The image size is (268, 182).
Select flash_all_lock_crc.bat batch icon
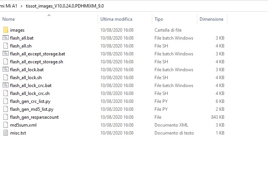coord(6,85)
